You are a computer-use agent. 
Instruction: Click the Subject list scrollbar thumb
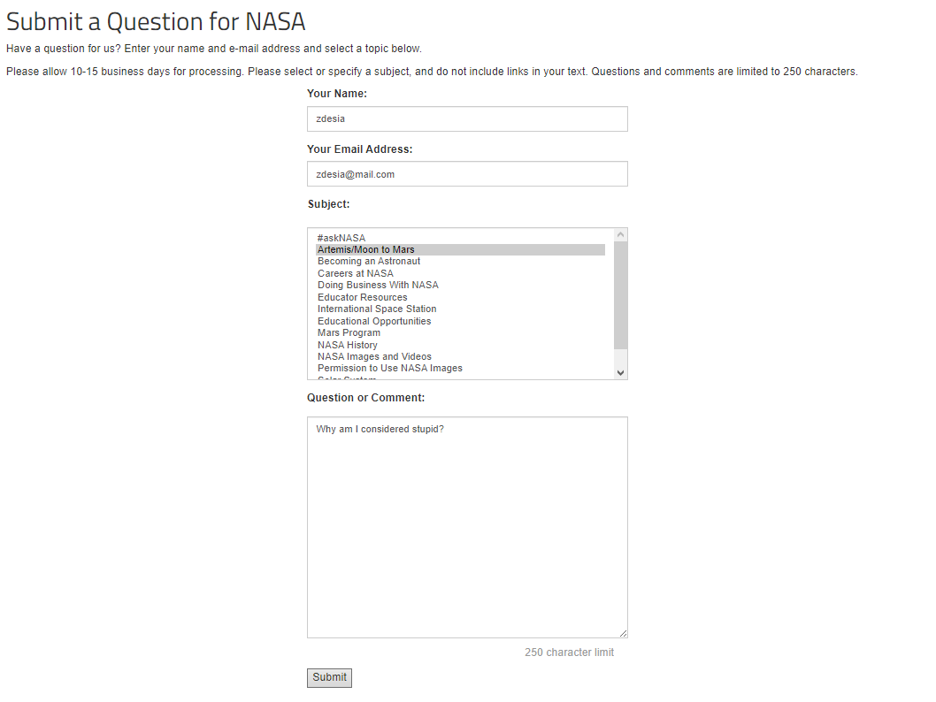[x=620, y=295]
